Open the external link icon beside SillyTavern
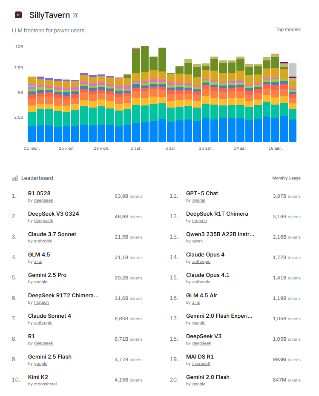Image resolution: width=319 pixels, height=396 pixels. tap(75, 15)
